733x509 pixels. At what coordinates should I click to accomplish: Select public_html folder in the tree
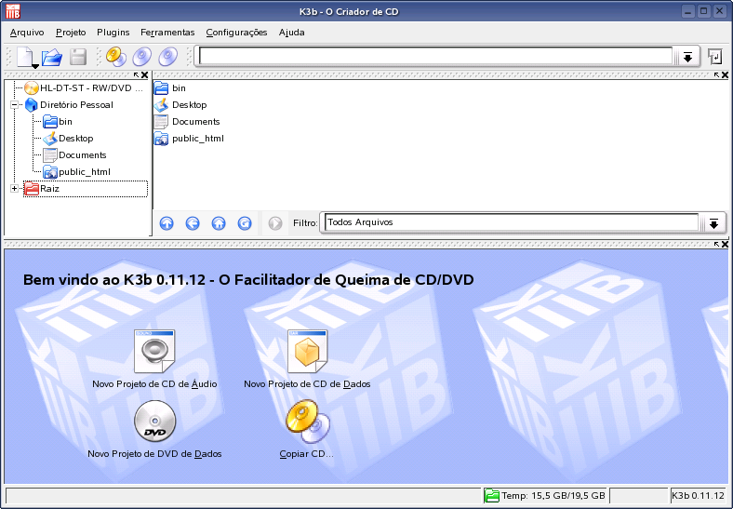click(76, 172)
